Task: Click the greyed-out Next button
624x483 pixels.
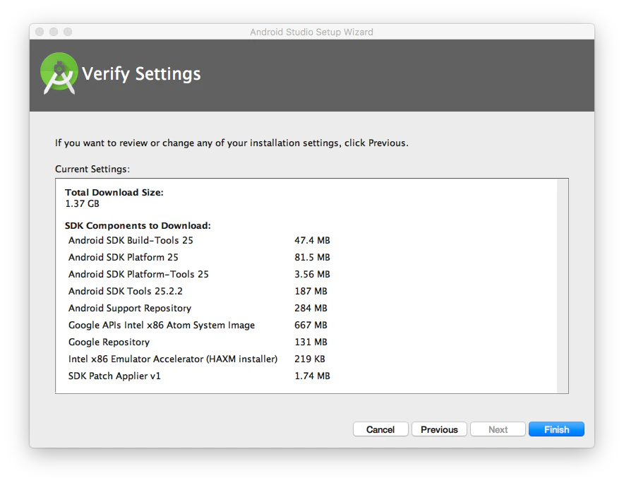Action: [x=498, y=429]
